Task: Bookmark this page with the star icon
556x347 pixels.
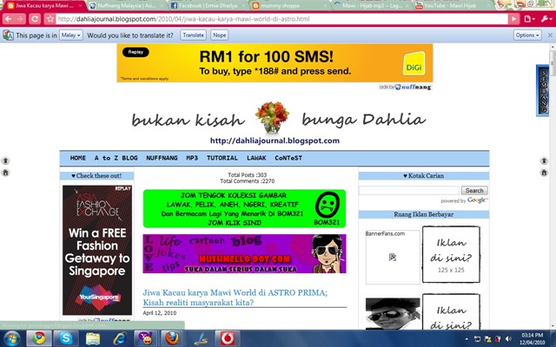Action: click(50, 19)
